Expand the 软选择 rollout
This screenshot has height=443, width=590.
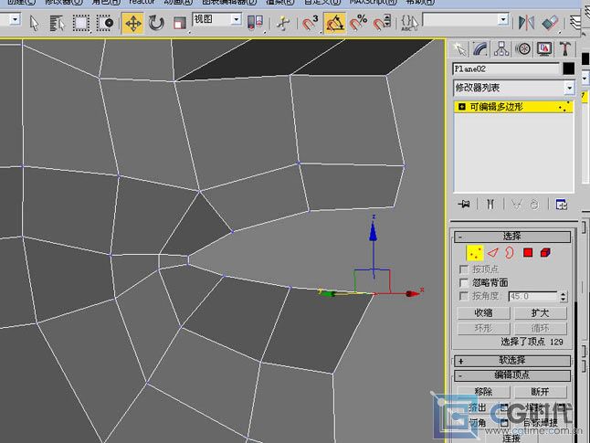tap(512, 361)
